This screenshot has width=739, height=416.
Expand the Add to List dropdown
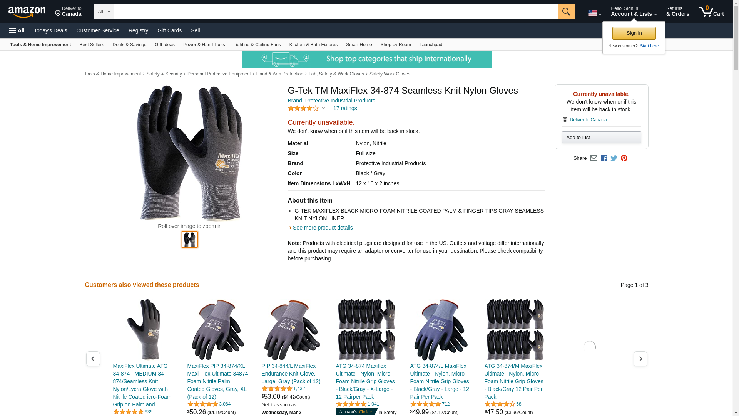601,138
